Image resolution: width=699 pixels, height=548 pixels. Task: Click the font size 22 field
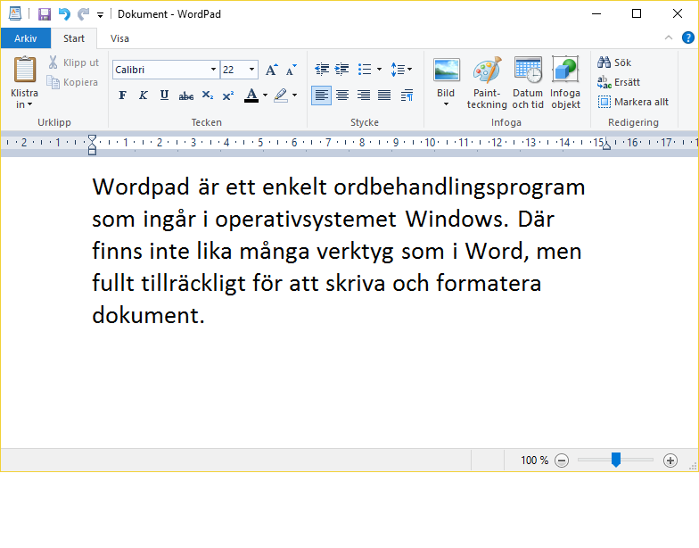pos(234,70)
